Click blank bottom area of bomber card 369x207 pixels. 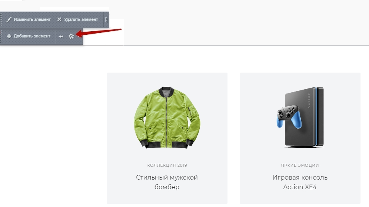[167, 198]
